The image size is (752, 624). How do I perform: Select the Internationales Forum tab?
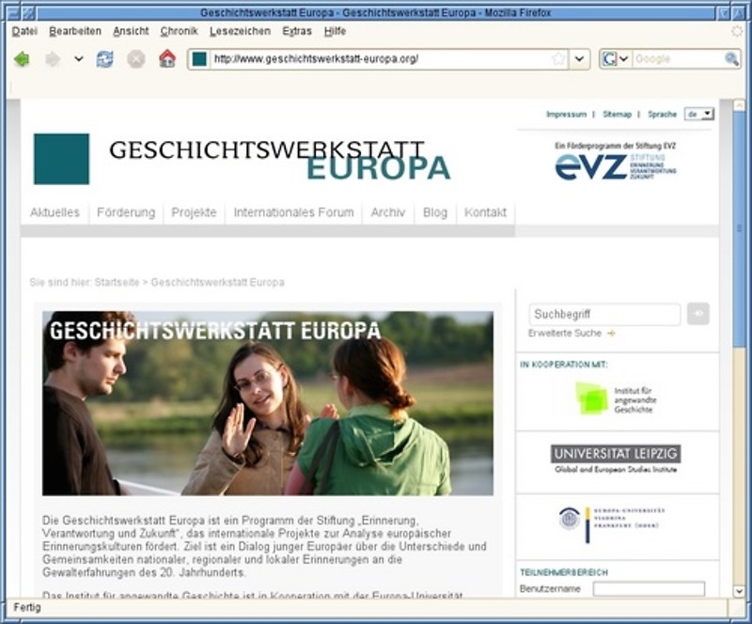[x=294, y=212]
